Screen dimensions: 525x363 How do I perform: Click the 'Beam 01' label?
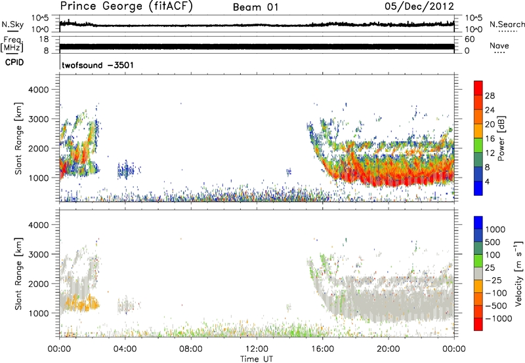point(256,7)
